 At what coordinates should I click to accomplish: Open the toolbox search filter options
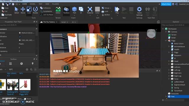(35, 69)
